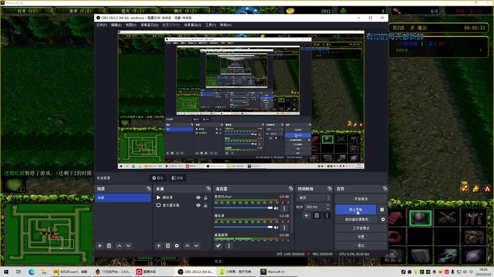Mute the 媒体源 audio speaker icon
This screenshot has width=494, height=277.
pyautogui.click(x=276, y=227)
